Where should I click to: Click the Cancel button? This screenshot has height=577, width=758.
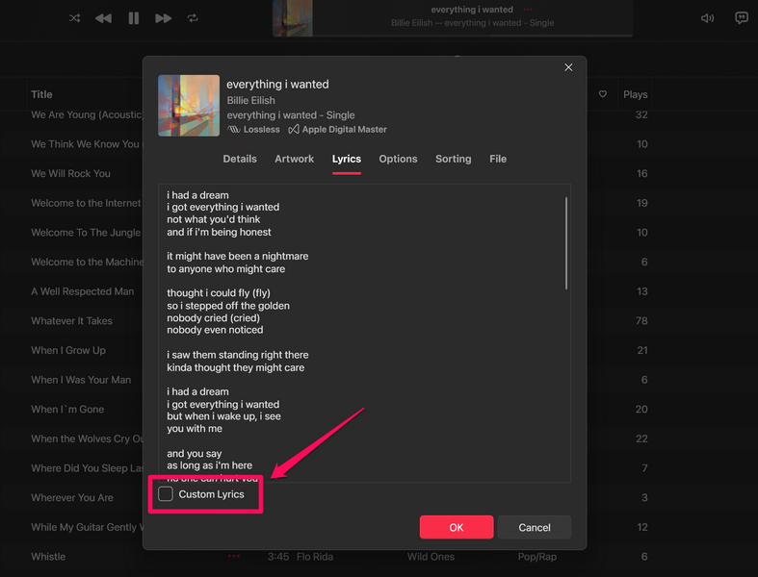pyautogui.click(x=535, y=527)
